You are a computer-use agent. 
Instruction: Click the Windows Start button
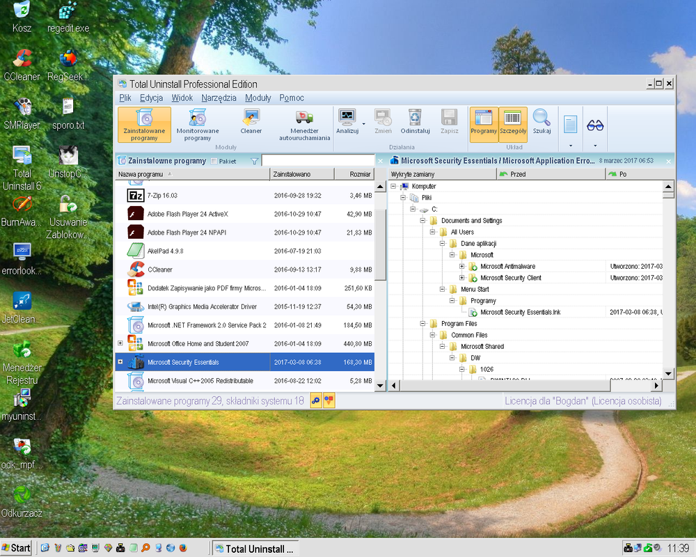coord(17,548)
